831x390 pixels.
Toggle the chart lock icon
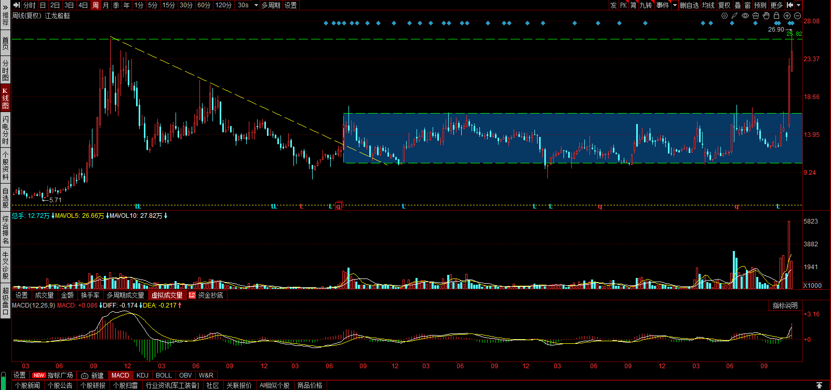[x=776, y=16]
